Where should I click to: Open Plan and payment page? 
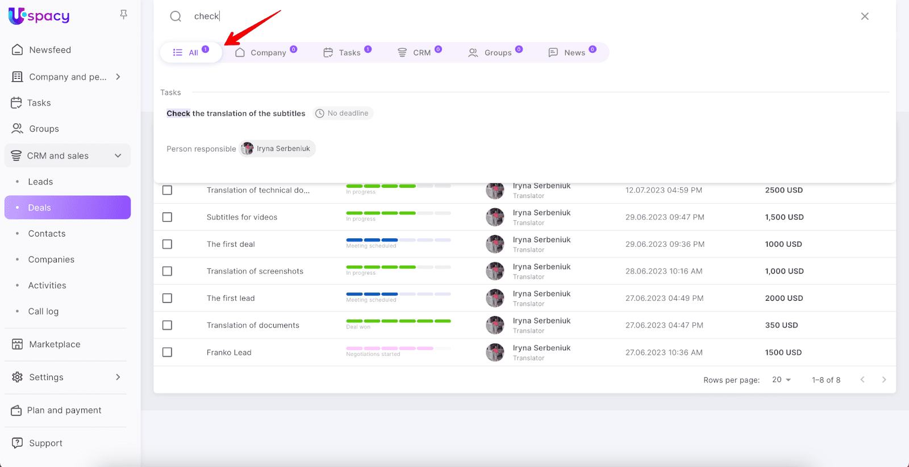point(64,410)
